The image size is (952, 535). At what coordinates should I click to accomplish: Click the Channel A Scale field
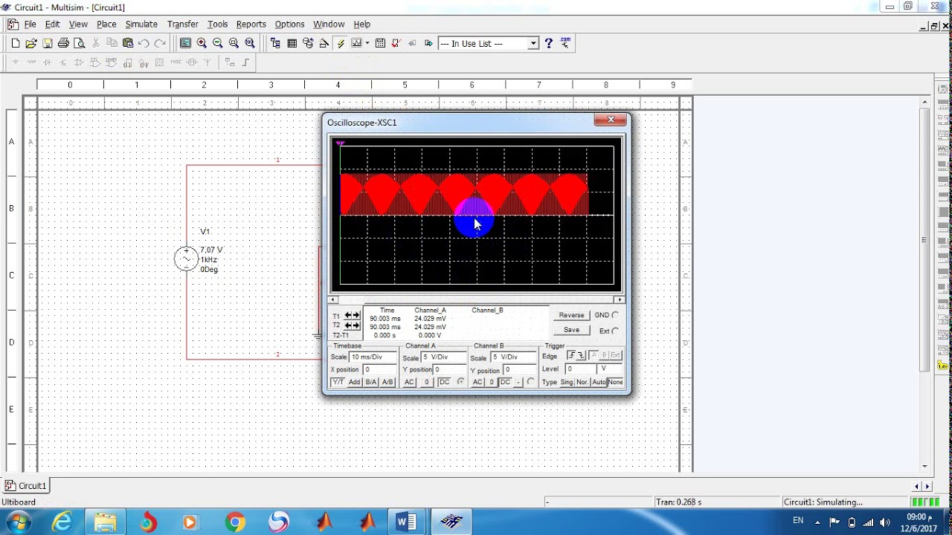[442, 357]
